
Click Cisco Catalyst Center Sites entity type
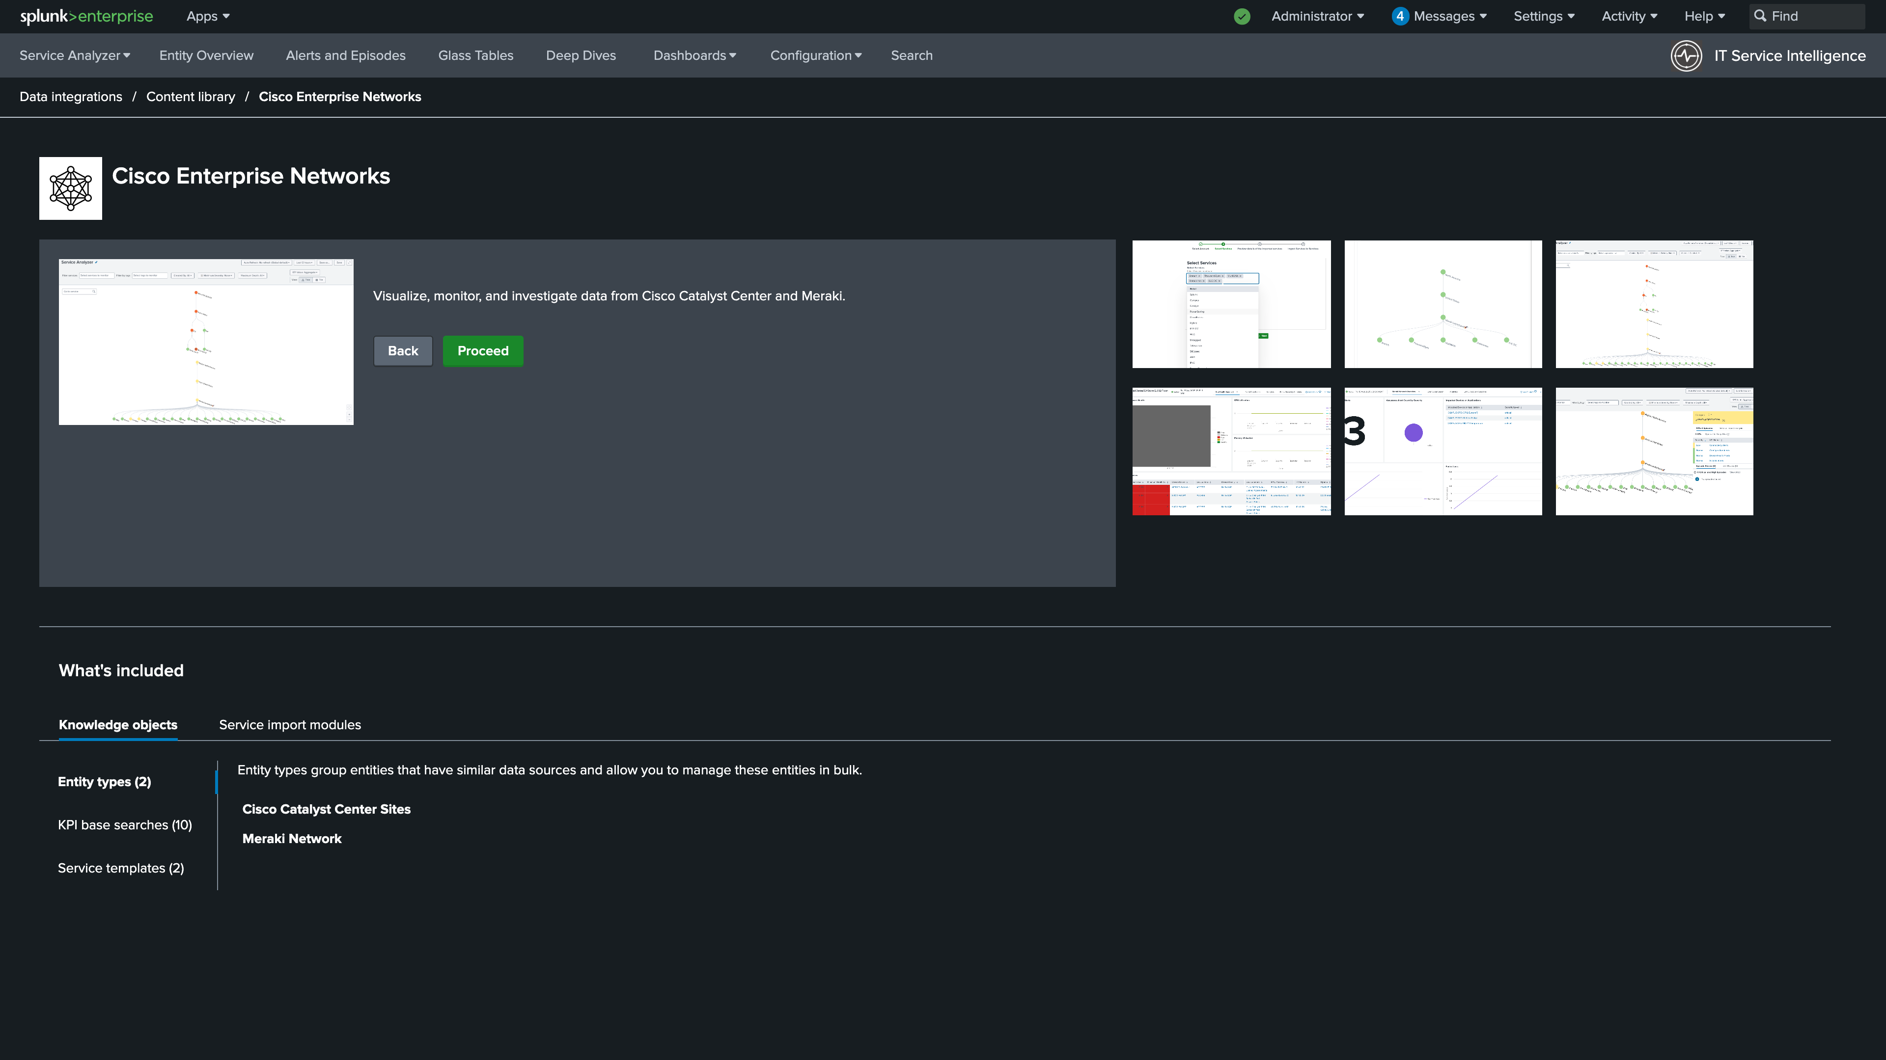[x=327, y=809]
